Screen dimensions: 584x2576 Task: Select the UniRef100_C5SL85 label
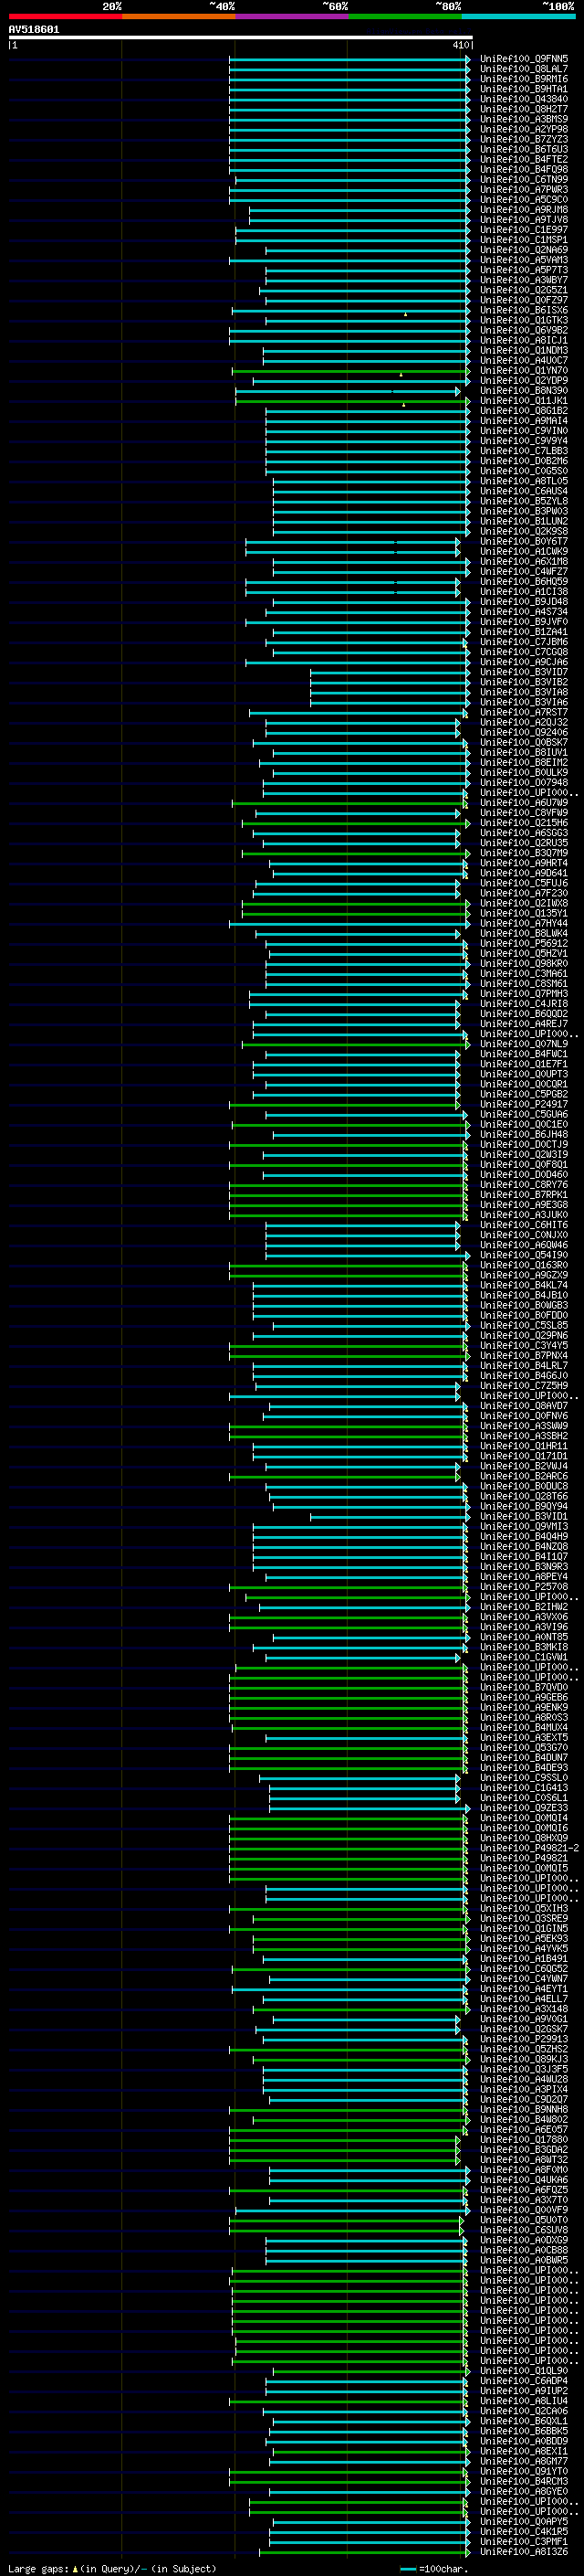(x=524, y=1326)
